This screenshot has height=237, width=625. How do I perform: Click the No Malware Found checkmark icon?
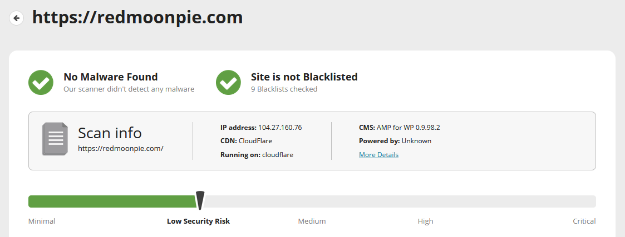pyautogui.click(x=41, y=82)
